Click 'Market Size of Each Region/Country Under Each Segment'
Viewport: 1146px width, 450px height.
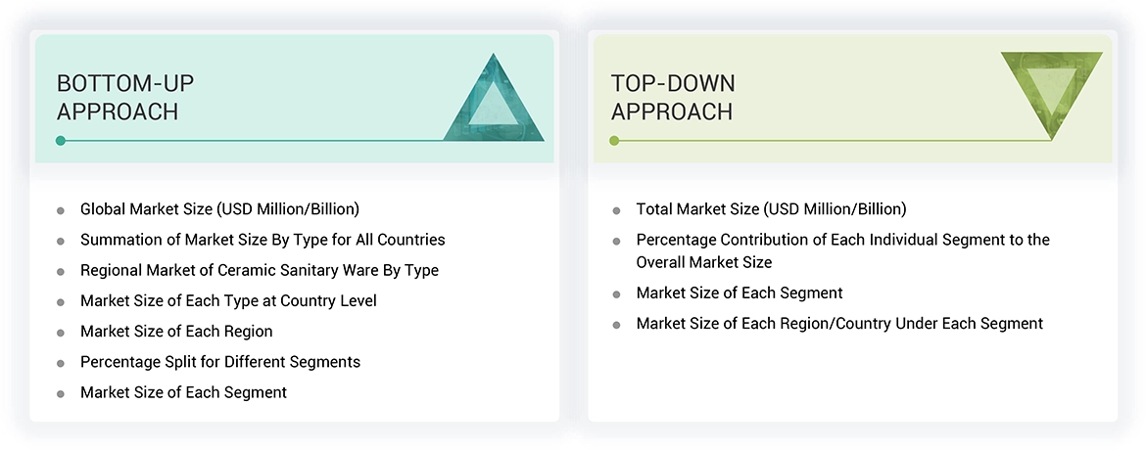pos(839,323)
